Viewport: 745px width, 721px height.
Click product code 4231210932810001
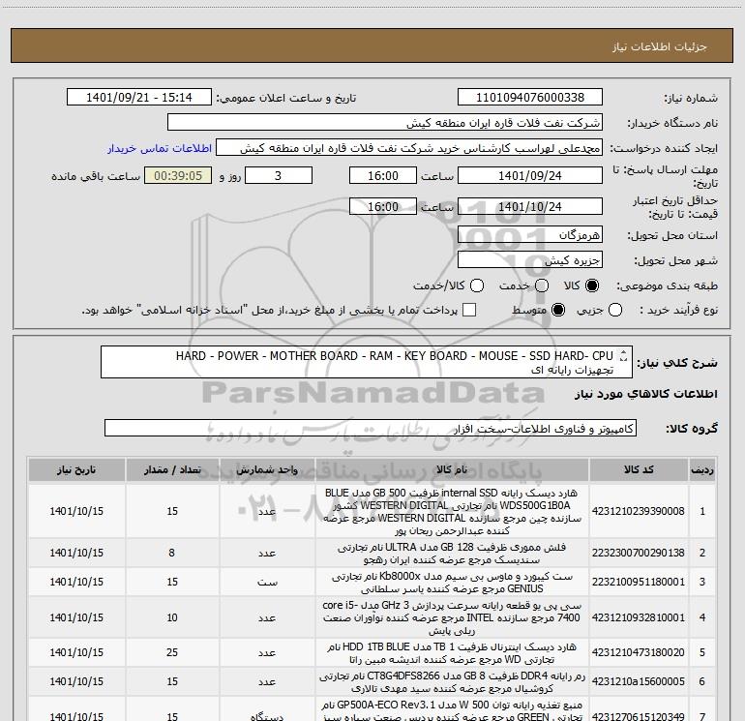[x=639, y=617]
